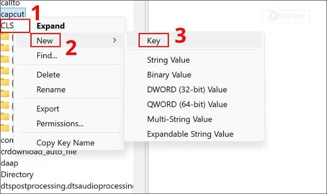Click Export in the context menu
327x194 pixels.
48,109
